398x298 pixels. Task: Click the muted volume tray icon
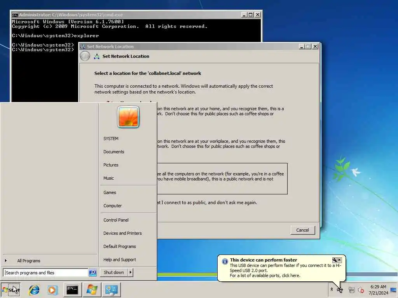[x=361, y=289]
